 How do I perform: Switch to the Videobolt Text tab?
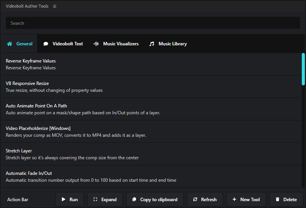[63, 44]
